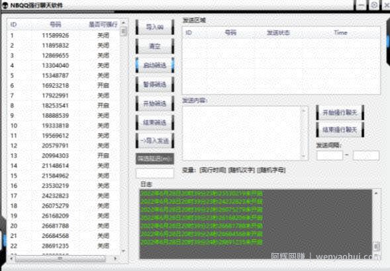Viewport: 390px width, 271px height.
Task: Click the Time column header
Action: 340,32
